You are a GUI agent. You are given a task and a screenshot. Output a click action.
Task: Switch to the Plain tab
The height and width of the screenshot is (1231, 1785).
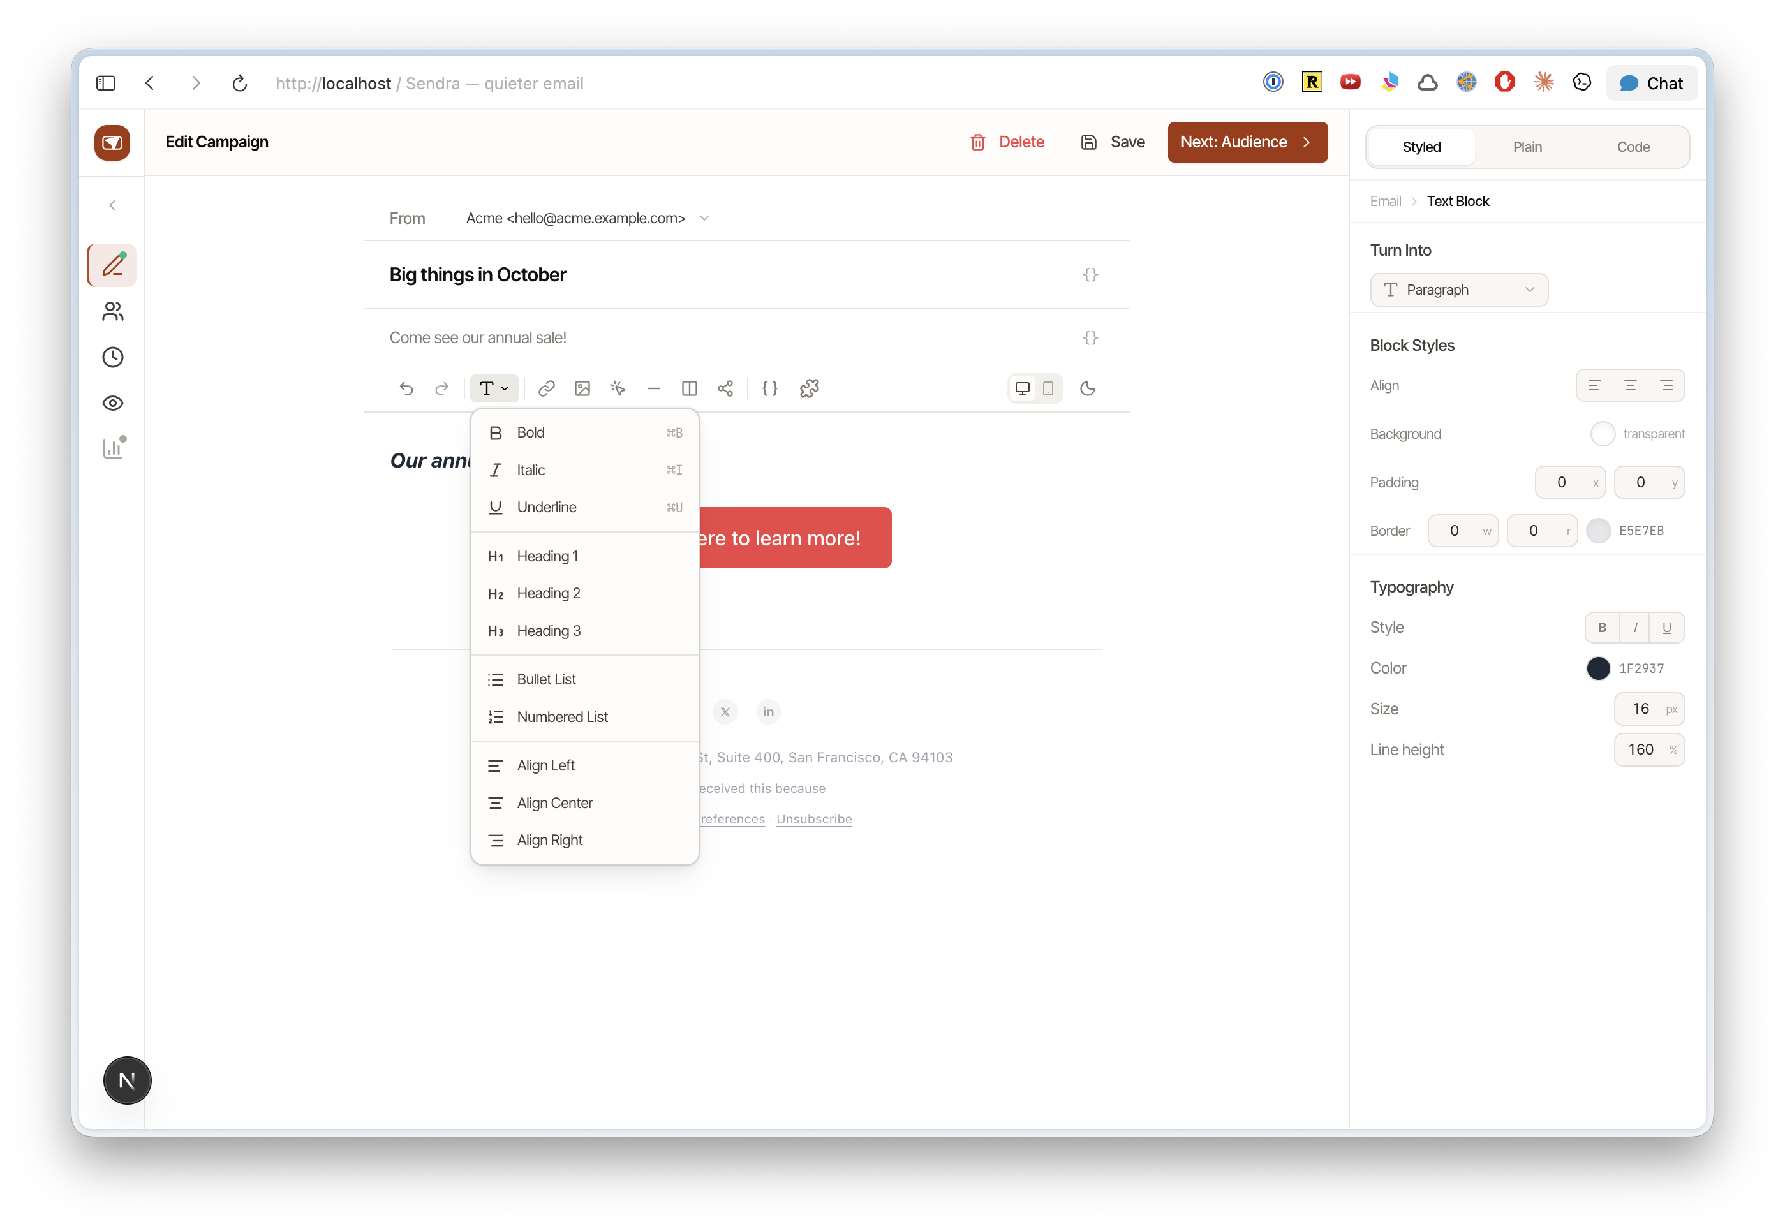1527,147
